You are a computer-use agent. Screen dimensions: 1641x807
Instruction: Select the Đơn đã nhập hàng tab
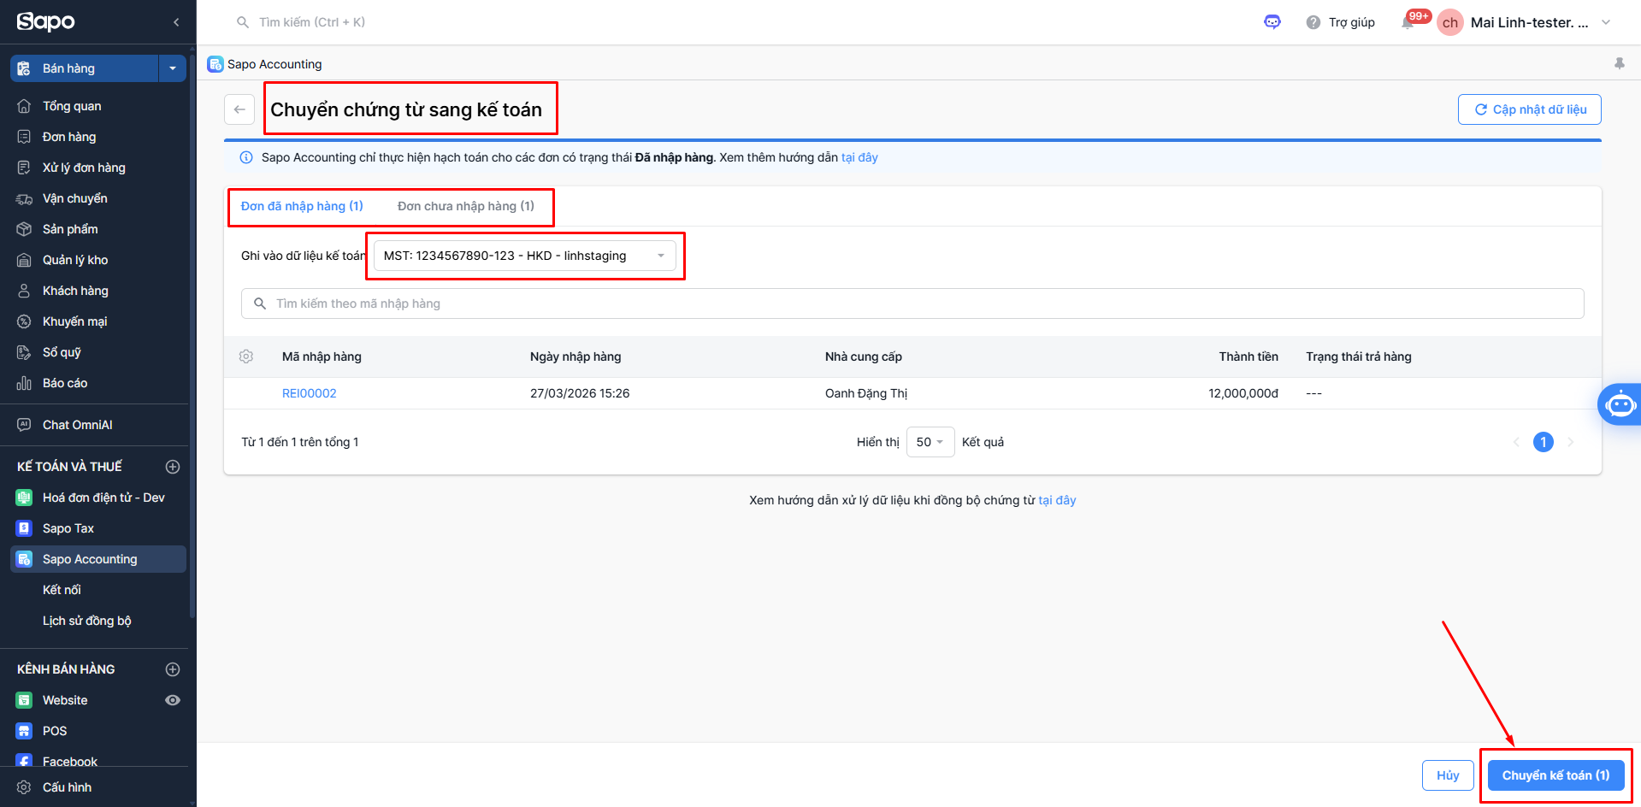[x=302, y=206]
